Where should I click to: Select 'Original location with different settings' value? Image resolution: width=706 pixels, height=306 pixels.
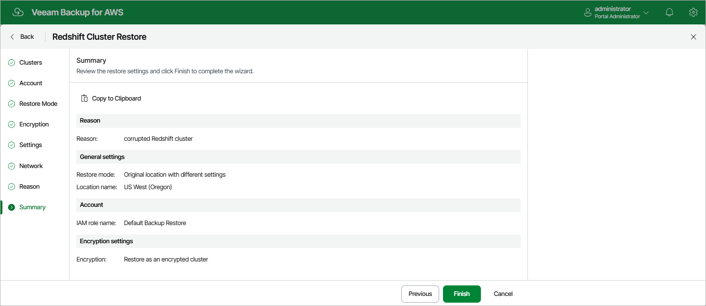click(x=175, y=175)
